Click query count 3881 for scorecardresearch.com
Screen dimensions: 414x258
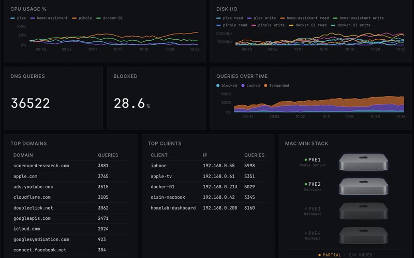click(x=103, y=166)
